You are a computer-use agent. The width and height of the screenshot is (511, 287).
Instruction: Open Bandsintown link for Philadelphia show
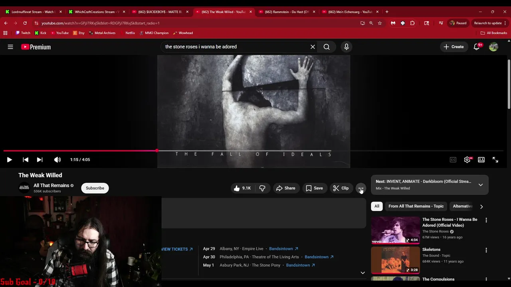pyautogui.click(x=319, y=257)
